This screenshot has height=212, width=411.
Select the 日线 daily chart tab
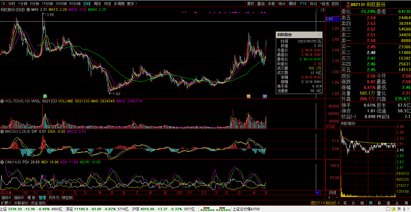87,4
